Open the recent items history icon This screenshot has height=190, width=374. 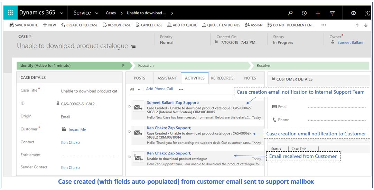click(304, 13)
